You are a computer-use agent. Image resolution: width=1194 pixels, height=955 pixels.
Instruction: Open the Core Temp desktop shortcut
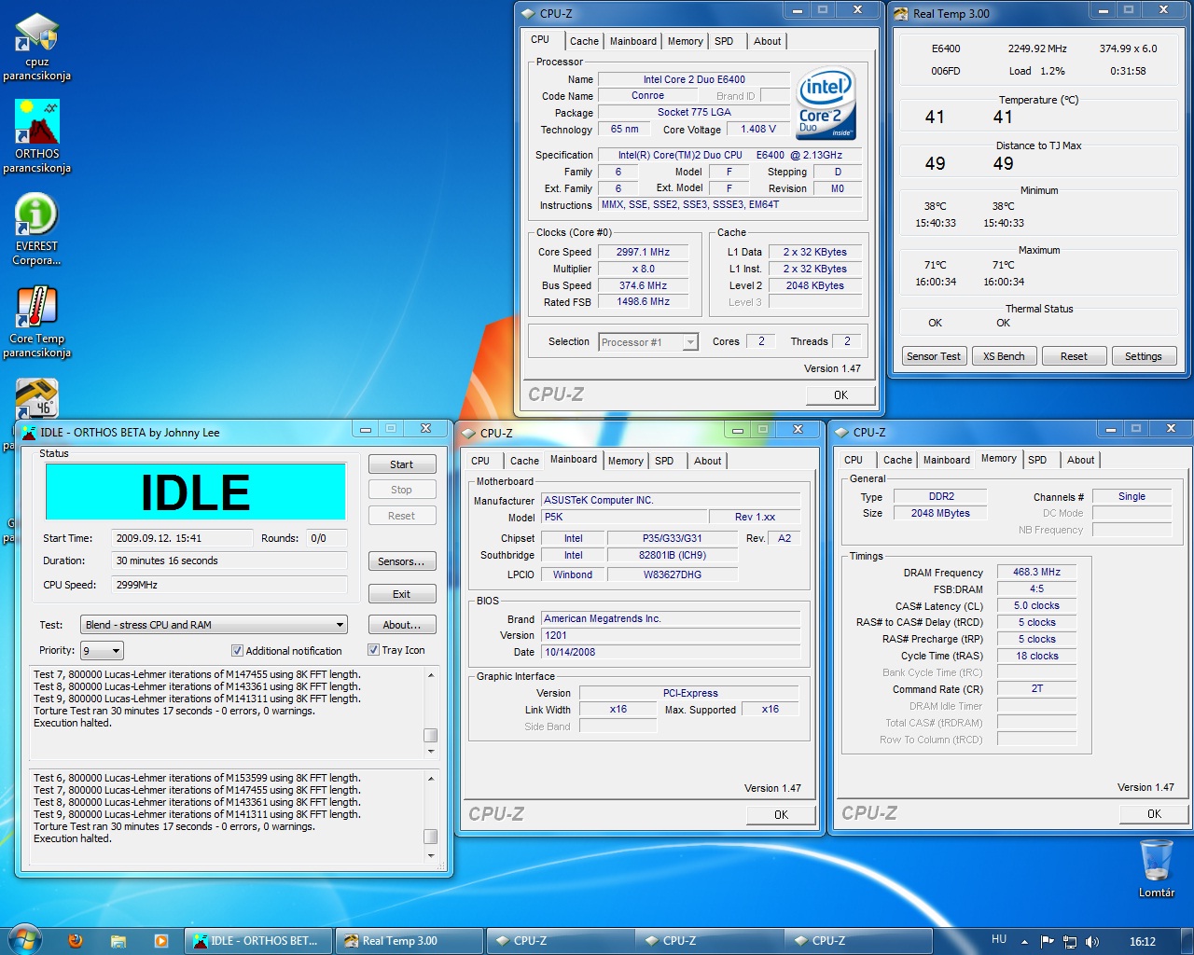tap(37, 322)
